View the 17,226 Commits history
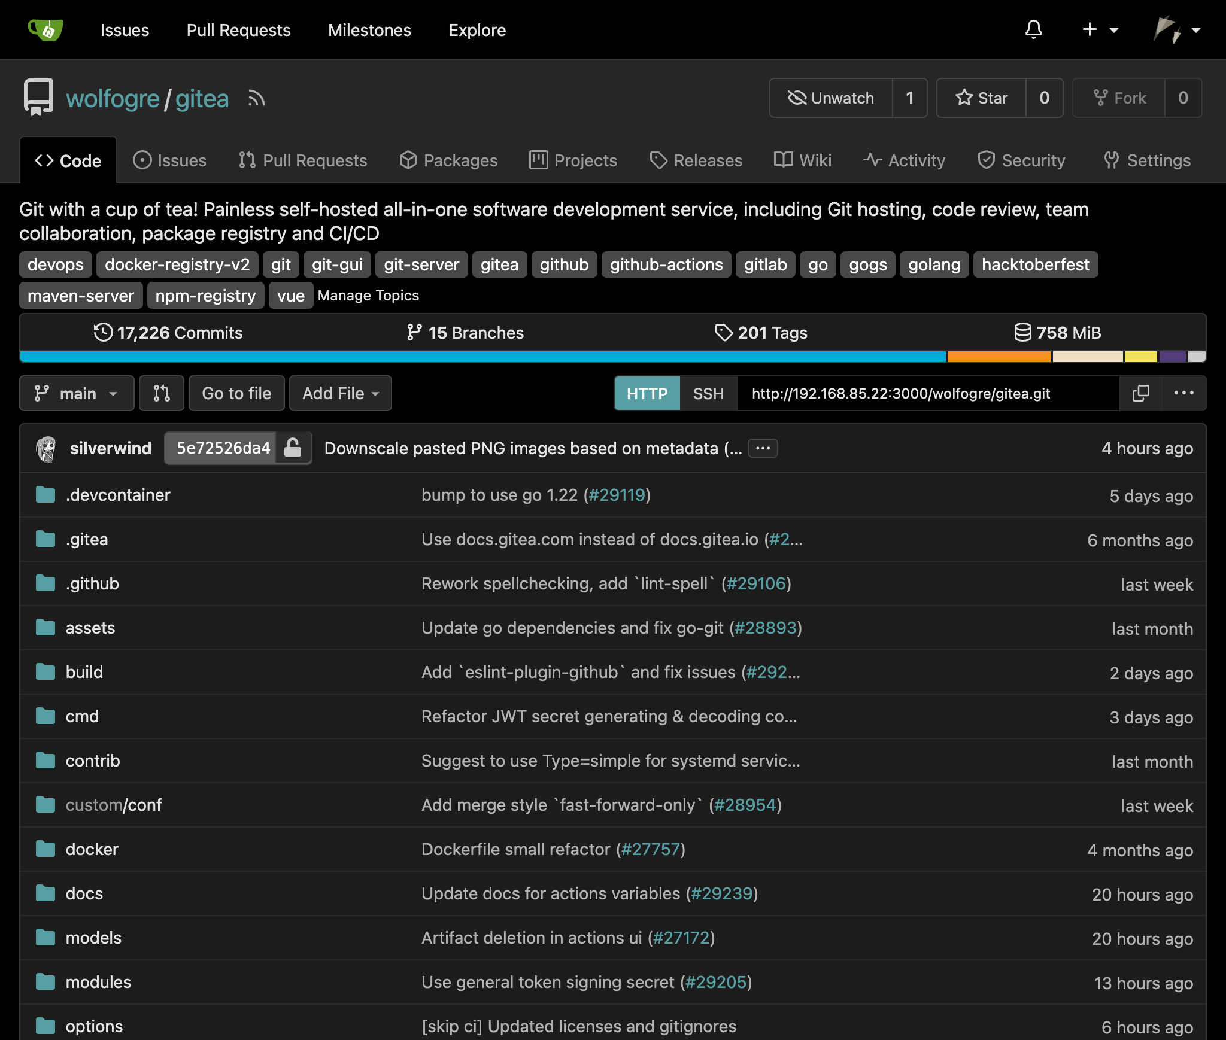 [168, 333]
